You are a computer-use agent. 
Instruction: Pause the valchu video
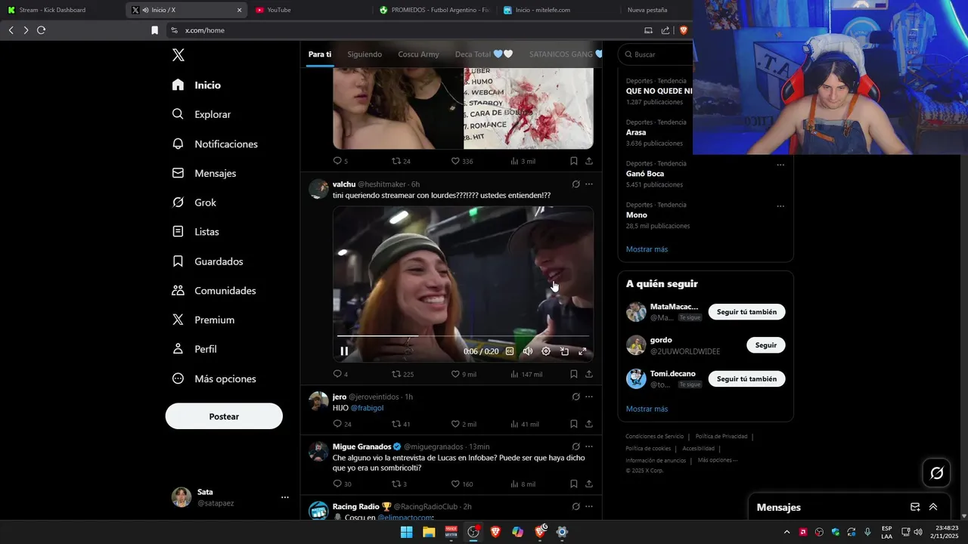coord(344,351)
